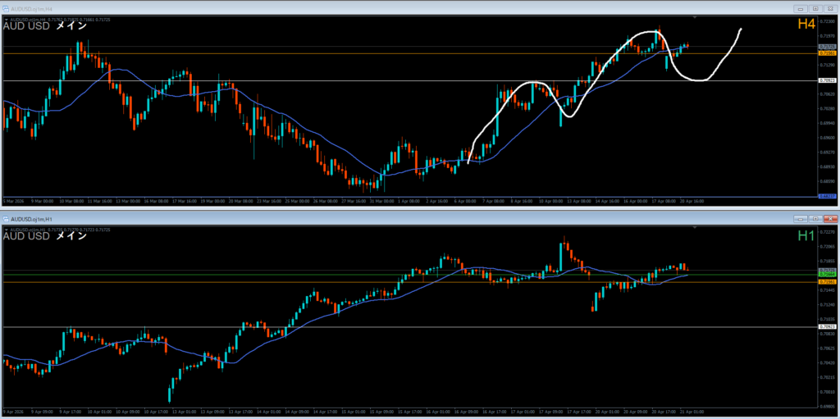Click the H1 chart window's title bar icon

point(6,219)
